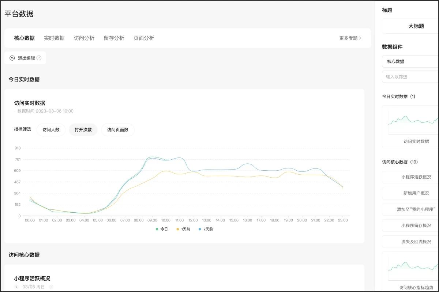Go to next day after 03/05 周日
The image size is (439, 292).
(51, 287)
